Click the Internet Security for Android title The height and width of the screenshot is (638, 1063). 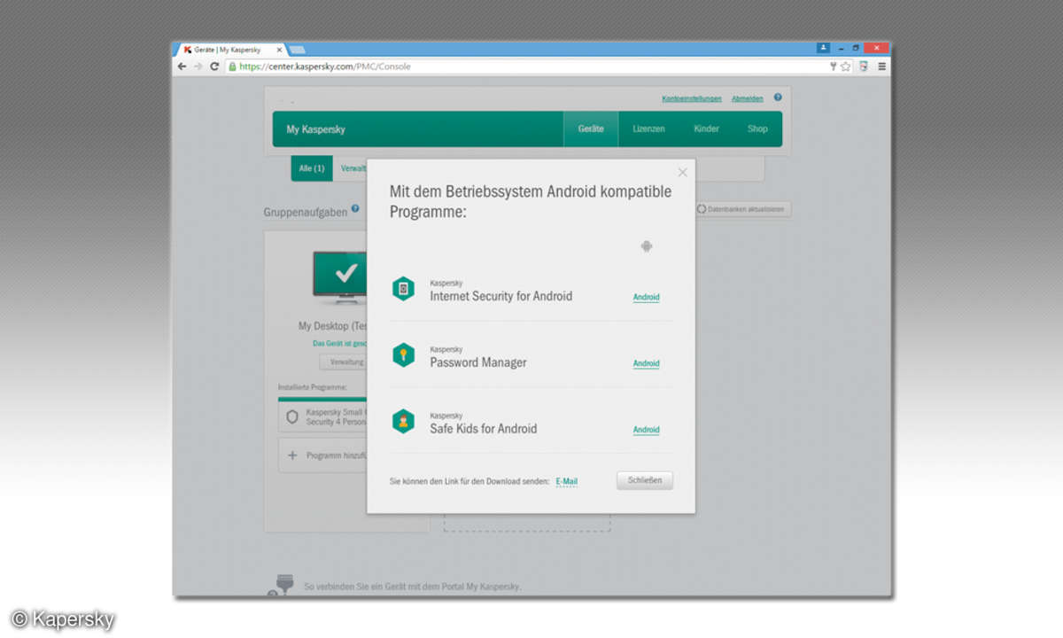501,296
